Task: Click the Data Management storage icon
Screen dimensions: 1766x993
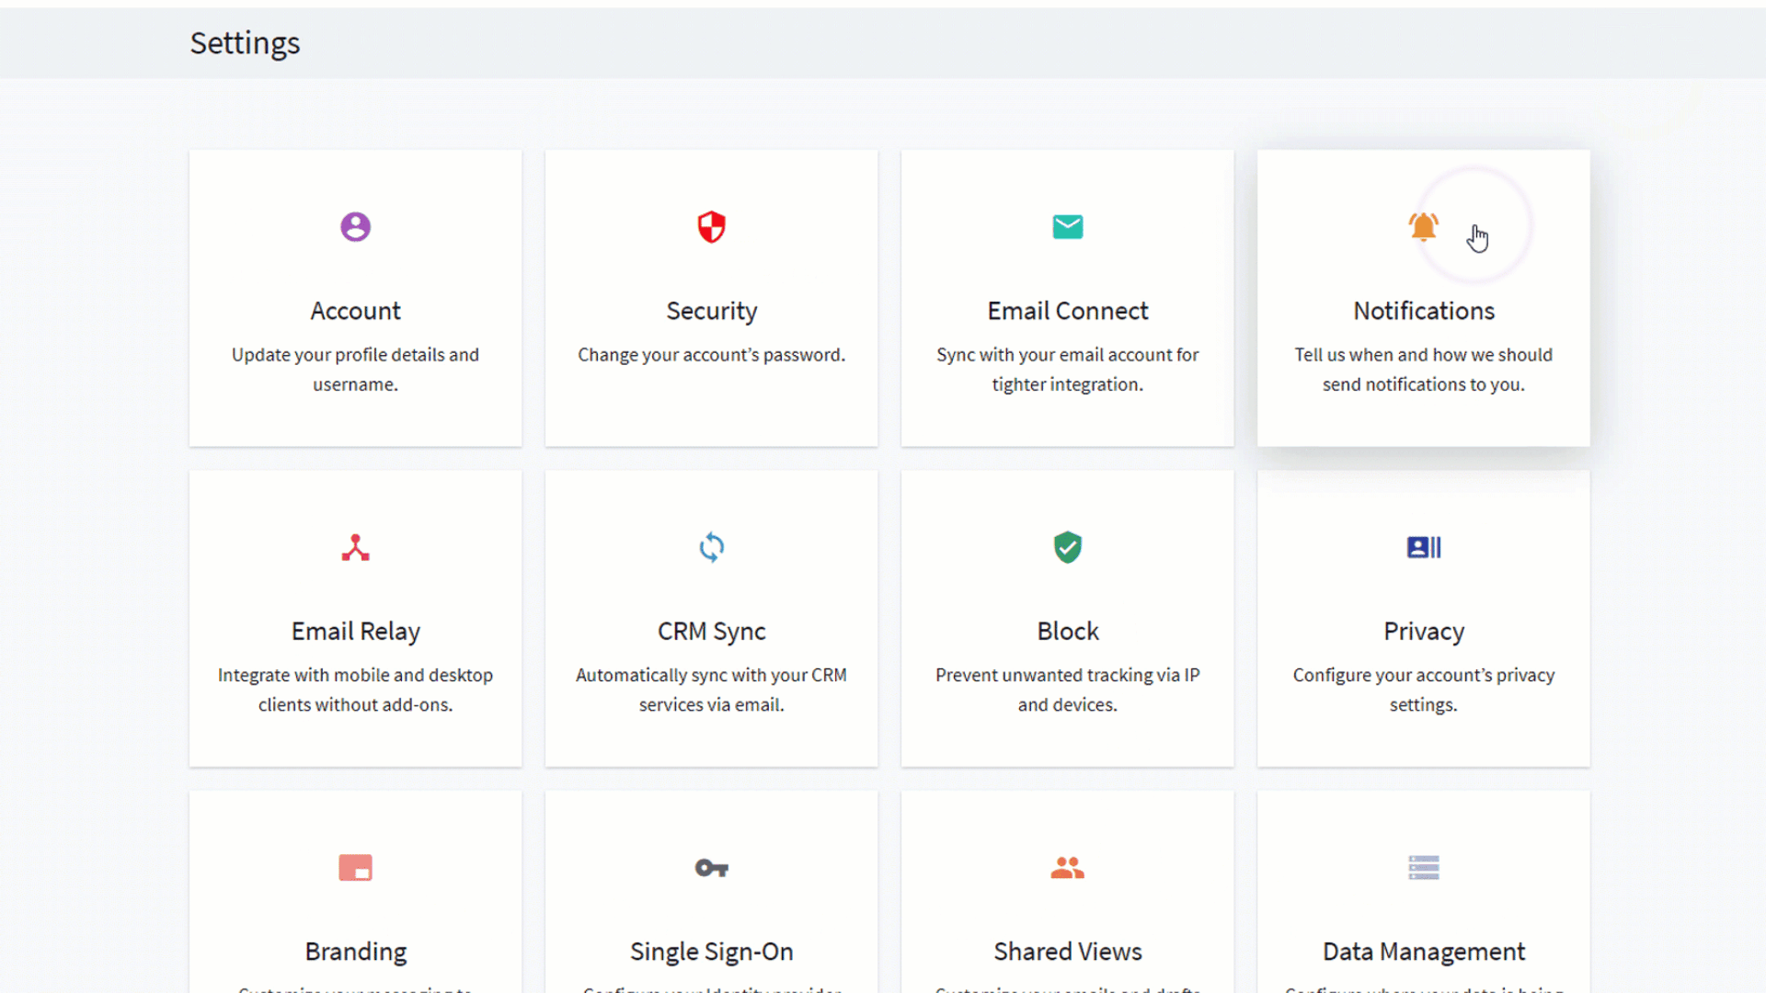Action: 1423,867
